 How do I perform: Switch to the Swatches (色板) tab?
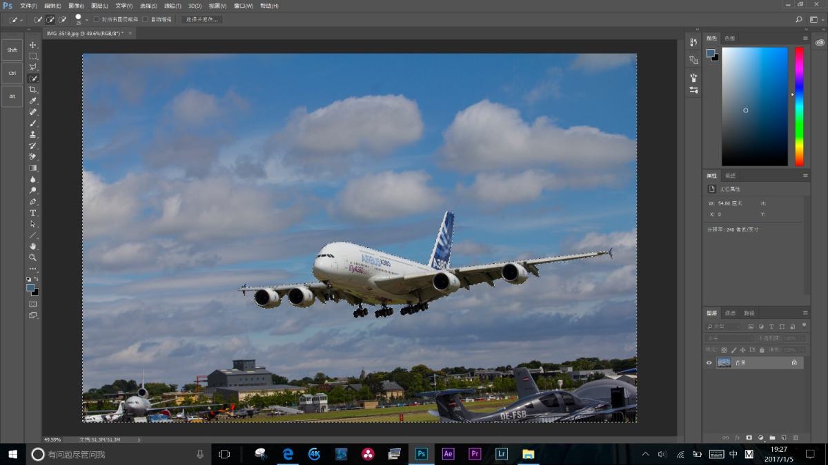coord(730,38)
